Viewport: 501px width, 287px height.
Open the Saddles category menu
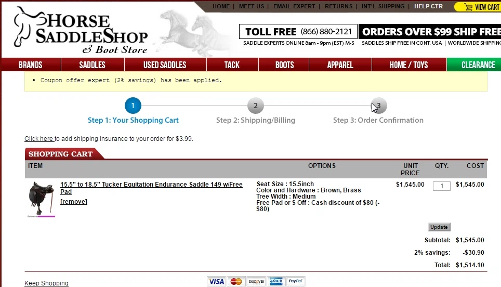click(x=93, y=65)
